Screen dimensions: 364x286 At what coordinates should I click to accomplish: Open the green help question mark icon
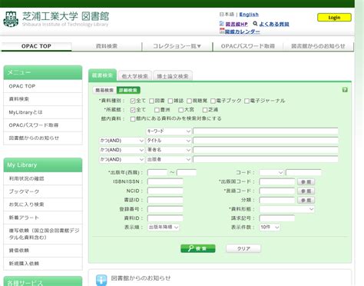345,90
